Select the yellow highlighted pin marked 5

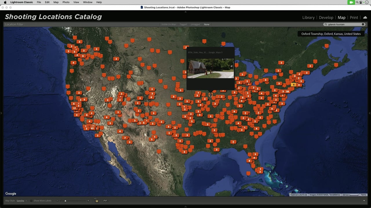[x=294, y=85]
